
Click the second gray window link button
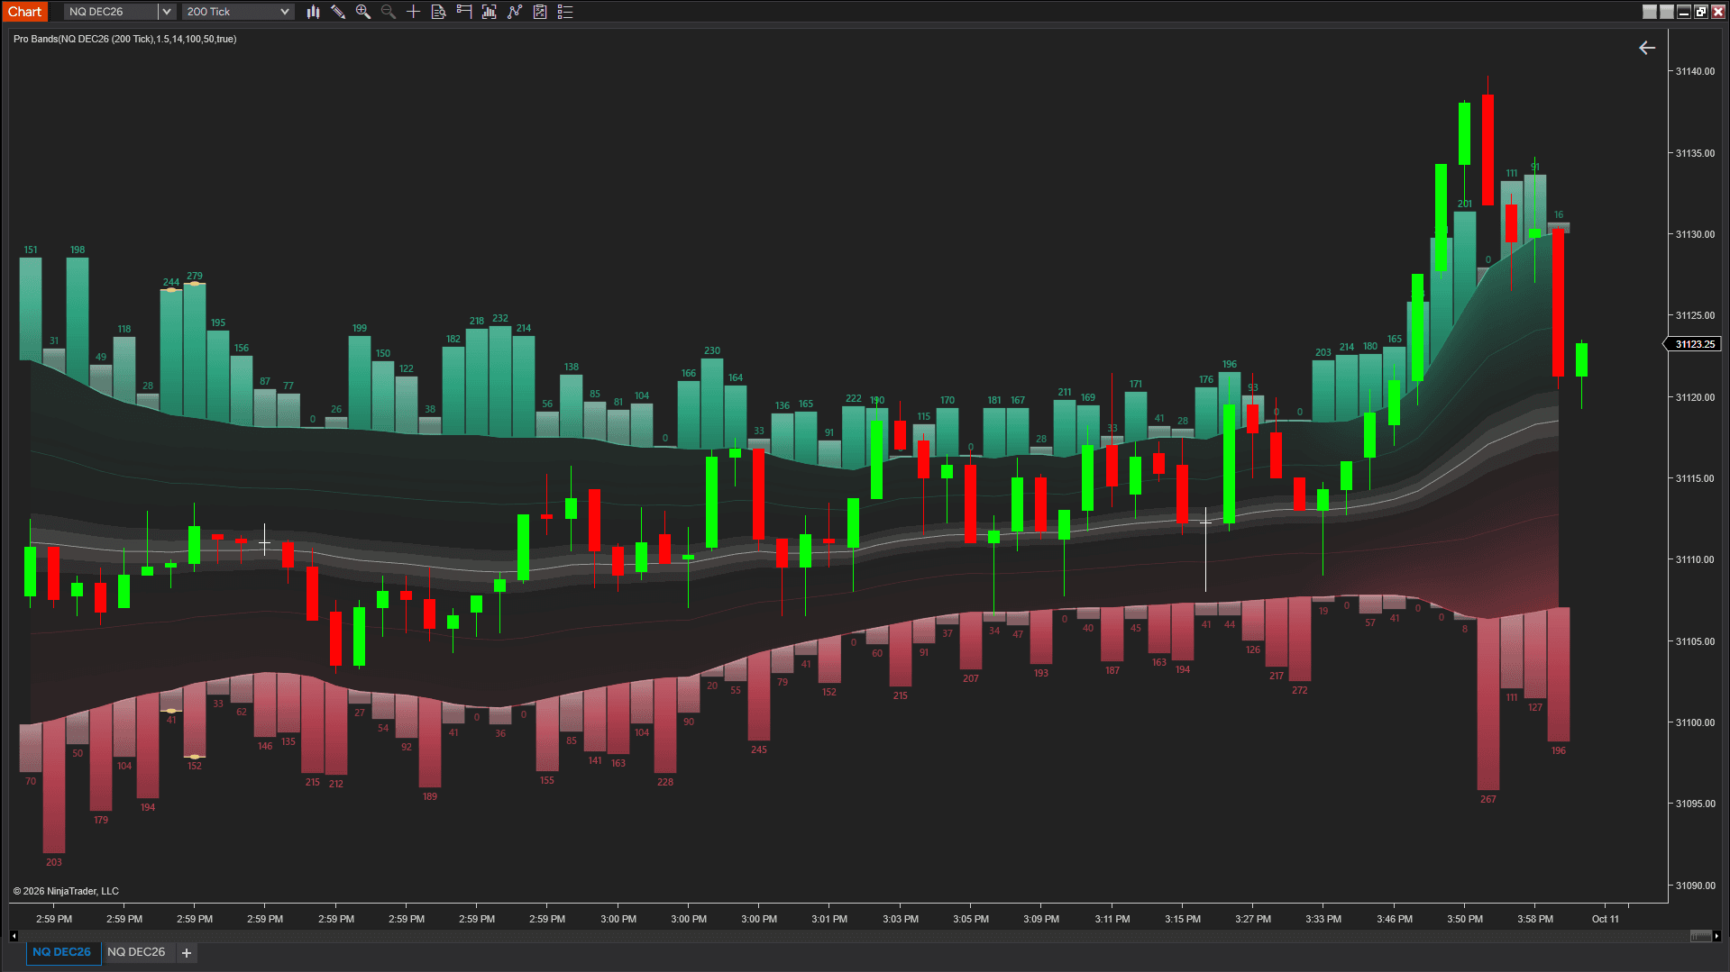tap(1667, 12)
